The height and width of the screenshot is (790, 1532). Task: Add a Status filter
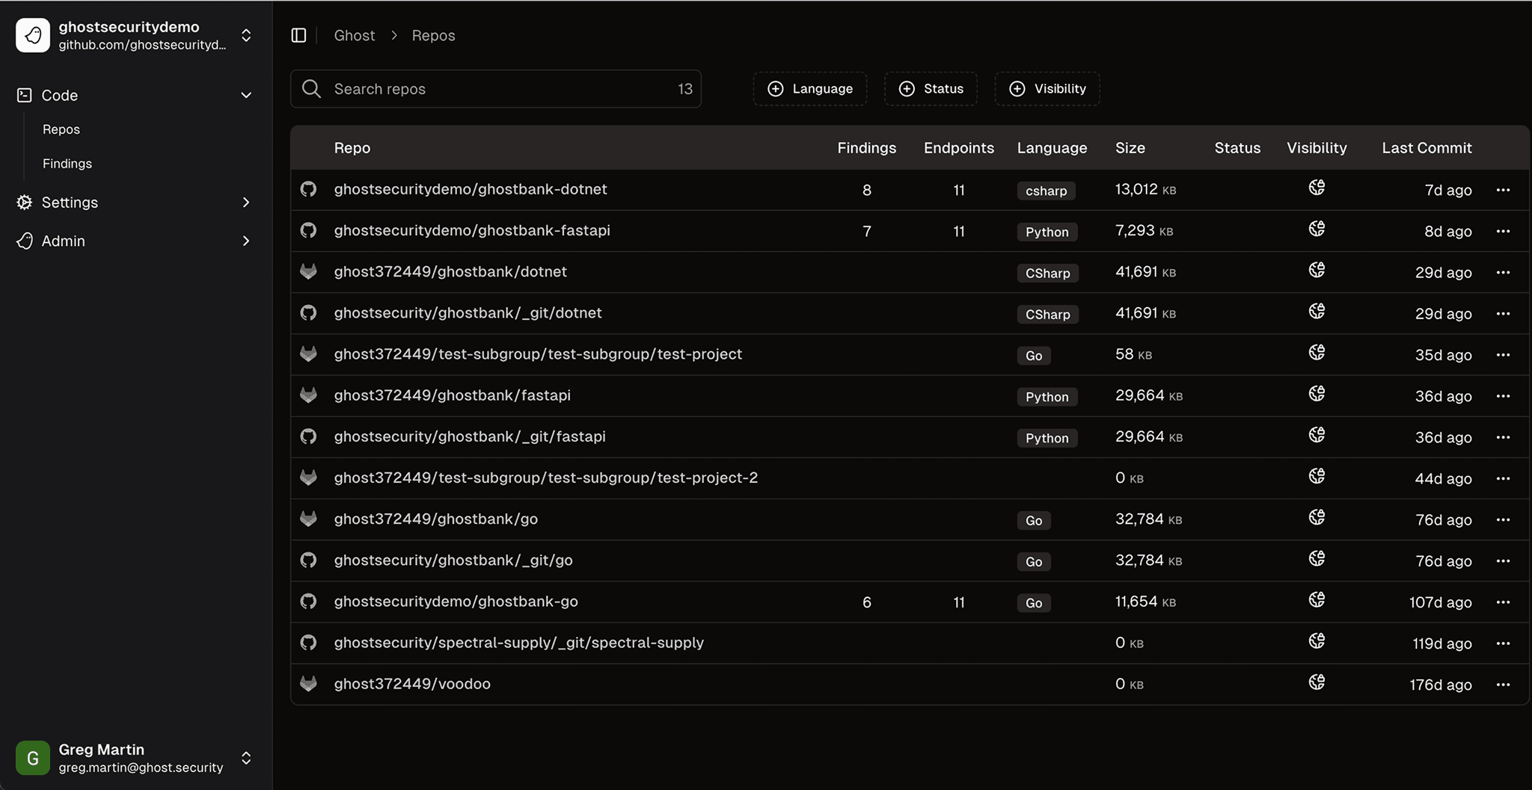(931, 89)
